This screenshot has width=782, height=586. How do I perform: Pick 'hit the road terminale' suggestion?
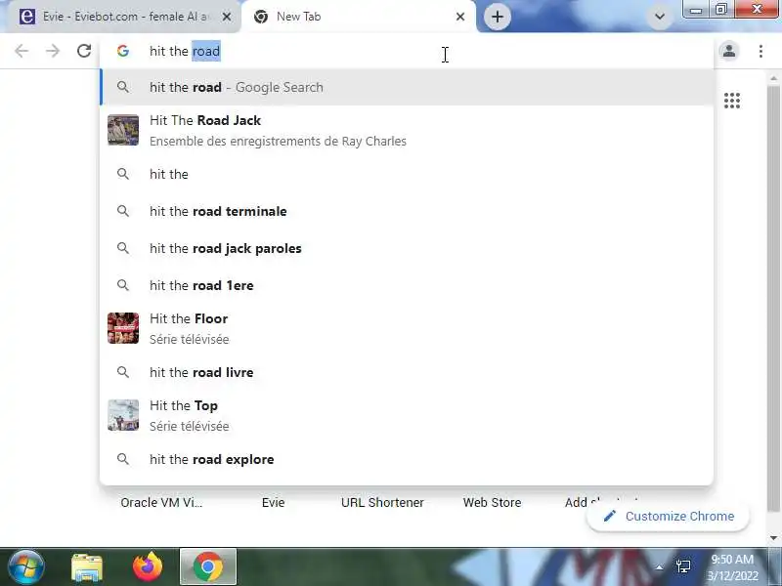[407, 211]
